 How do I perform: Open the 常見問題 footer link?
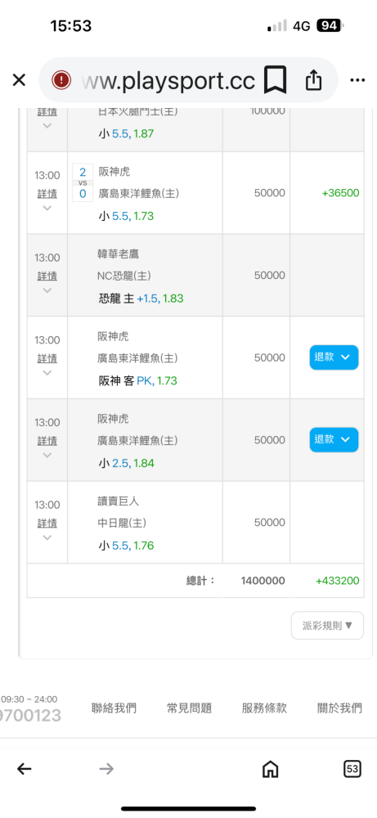tap(189, 708)
